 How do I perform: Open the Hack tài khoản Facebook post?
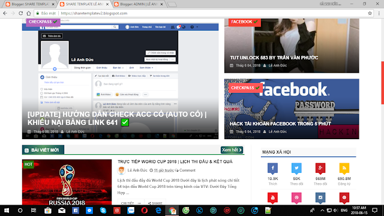[x=280, y=124]
